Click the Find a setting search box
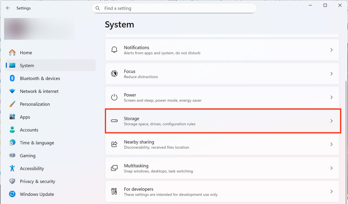348x204 pixels. click(x=174, y=8)
